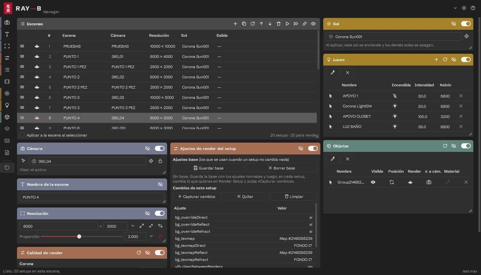Toggle the Cámara panel switch
This screenshot has width=481, height=275.
coord(160,148)
